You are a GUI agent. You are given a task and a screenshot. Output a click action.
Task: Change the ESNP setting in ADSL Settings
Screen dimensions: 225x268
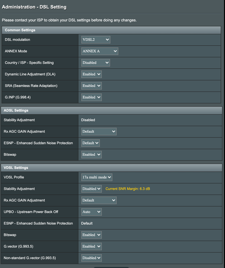(90, 143)
